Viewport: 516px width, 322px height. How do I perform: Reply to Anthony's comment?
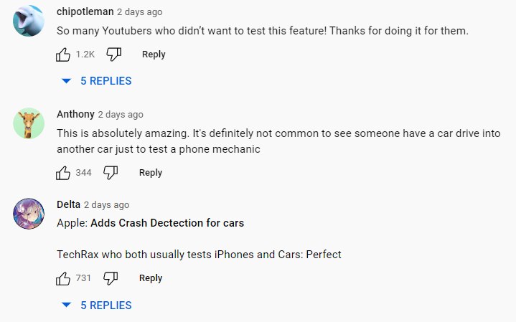point(151,172)
